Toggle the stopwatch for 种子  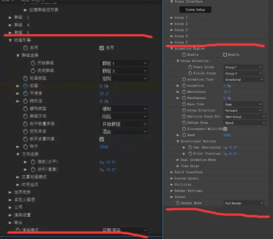click(25, 147)
